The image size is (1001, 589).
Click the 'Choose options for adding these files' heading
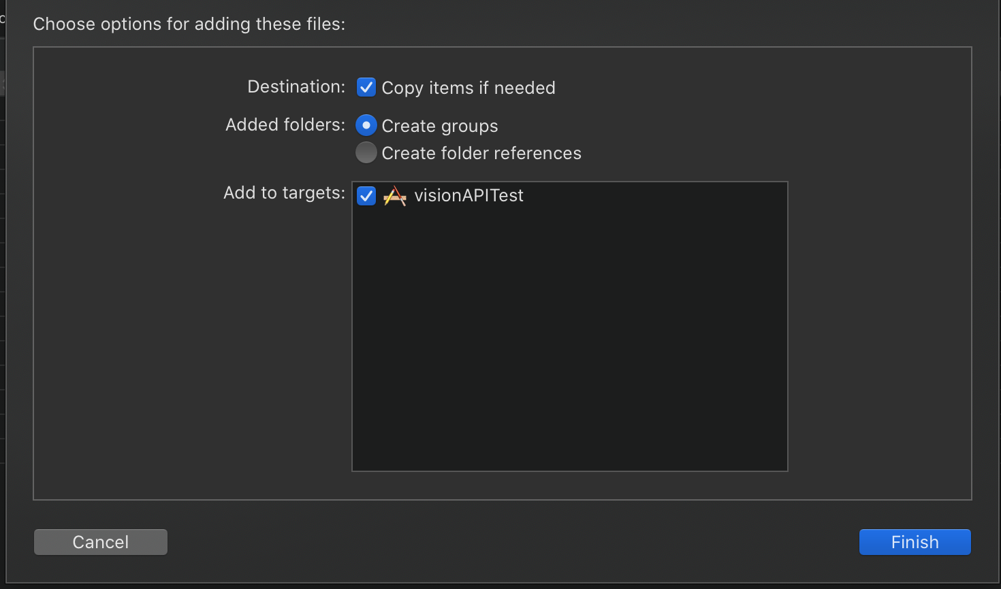click(x=189, y=24)
